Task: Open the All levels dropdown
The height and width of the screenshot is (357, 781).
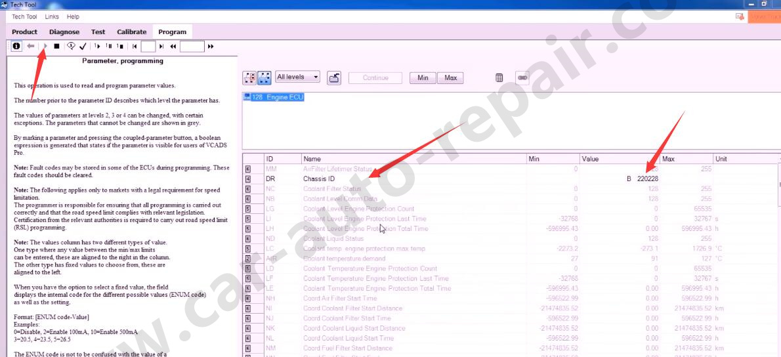Action: click(x=297, y=77)
